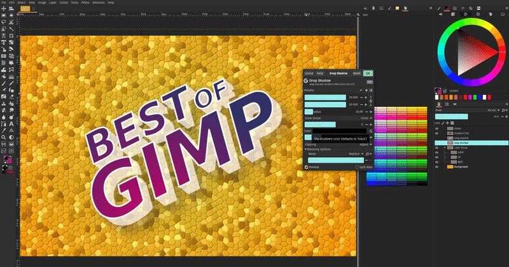Screen dimensions: 509x267
Task: Click the lock pixels brush icon
Action: click(x=443, y=123)
